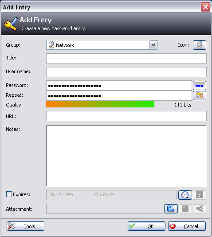Click the expiry date field 28.12.2999
Viewport: 212px width, 237px height.
(x=69, y=195)
